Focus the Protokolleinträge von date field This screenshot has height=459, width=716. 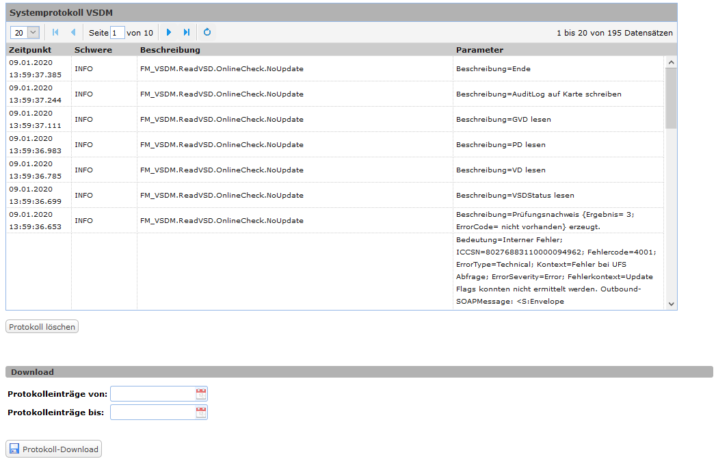(153, 393)
